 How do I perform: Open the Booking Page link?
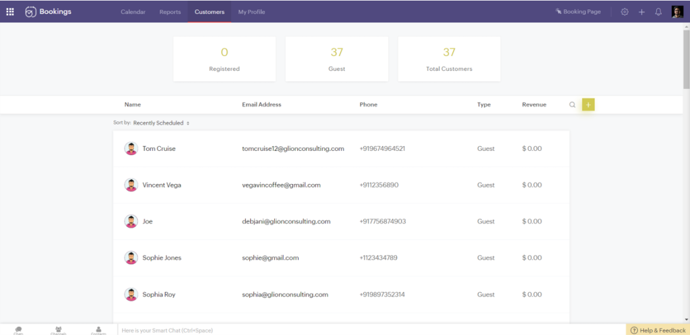[x=578, y=11]
